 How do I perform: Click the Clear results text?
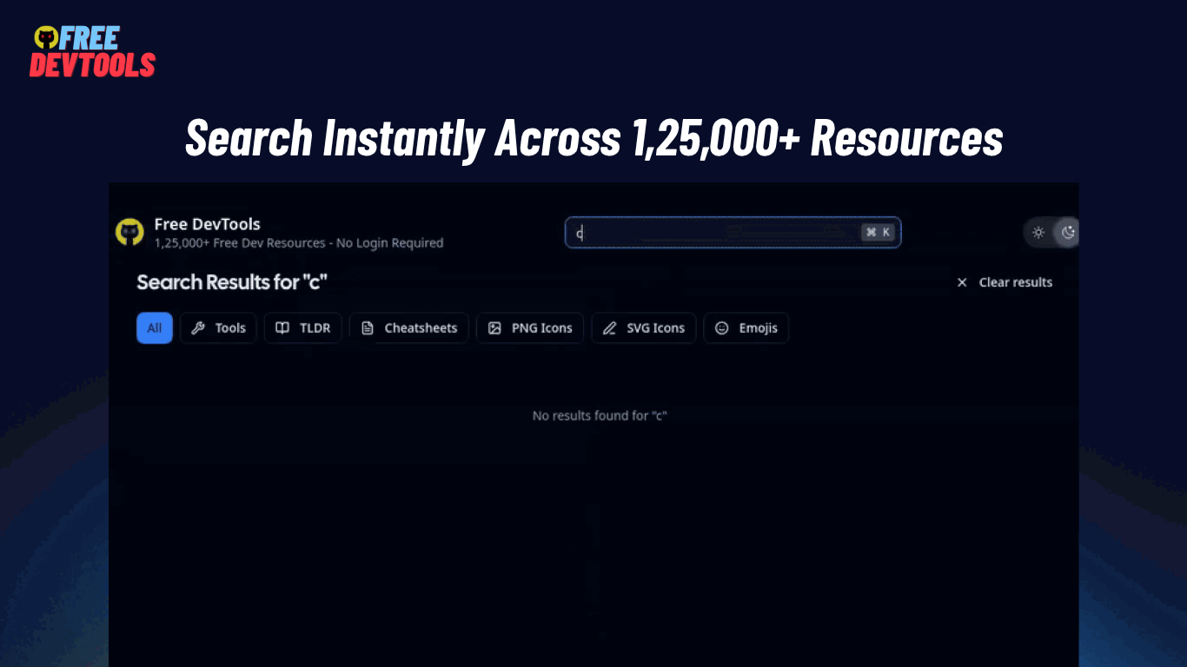(1015, 282)
